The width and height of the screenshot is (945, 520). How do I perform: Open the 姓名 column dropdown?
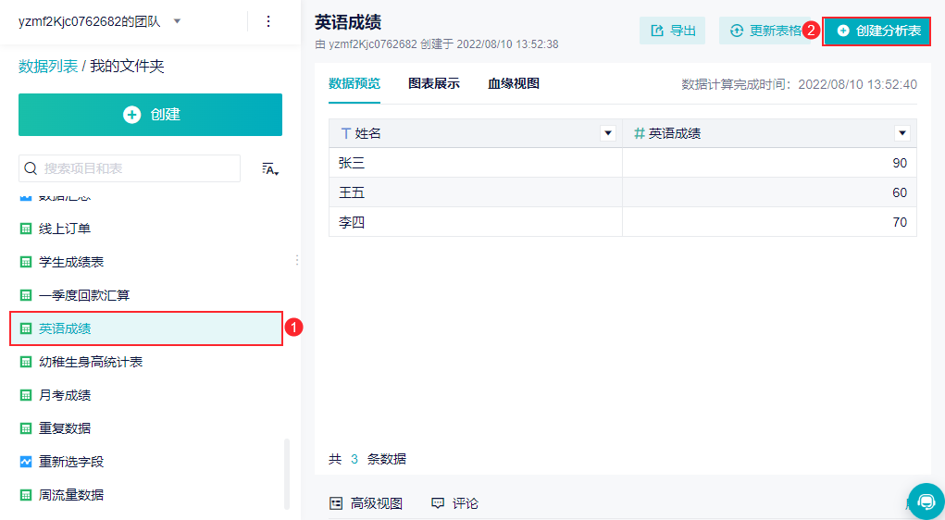click(x=608, y=133)
